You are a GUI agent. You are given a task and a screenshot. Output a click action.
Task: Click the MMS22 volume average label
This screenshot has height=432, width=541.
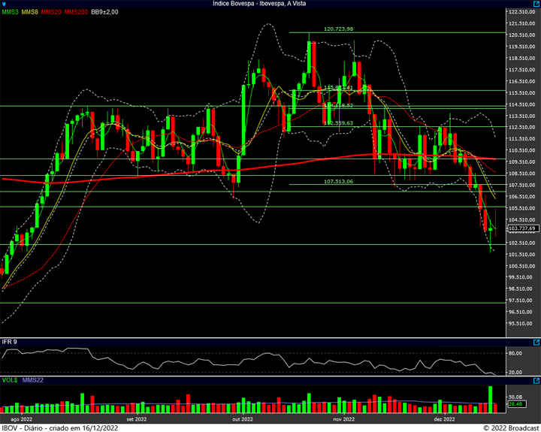click(33, 380)
